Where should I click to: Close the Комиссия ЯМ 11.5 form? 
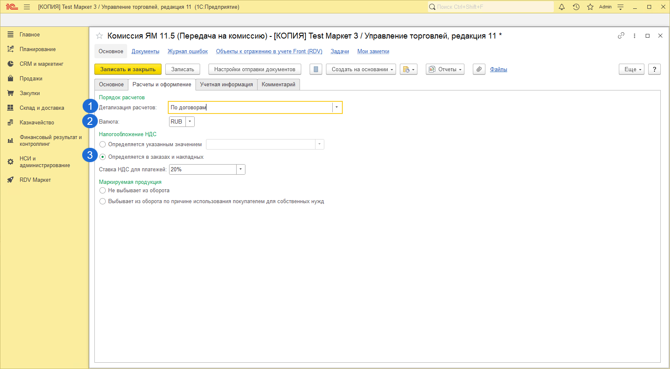(660, 36)
